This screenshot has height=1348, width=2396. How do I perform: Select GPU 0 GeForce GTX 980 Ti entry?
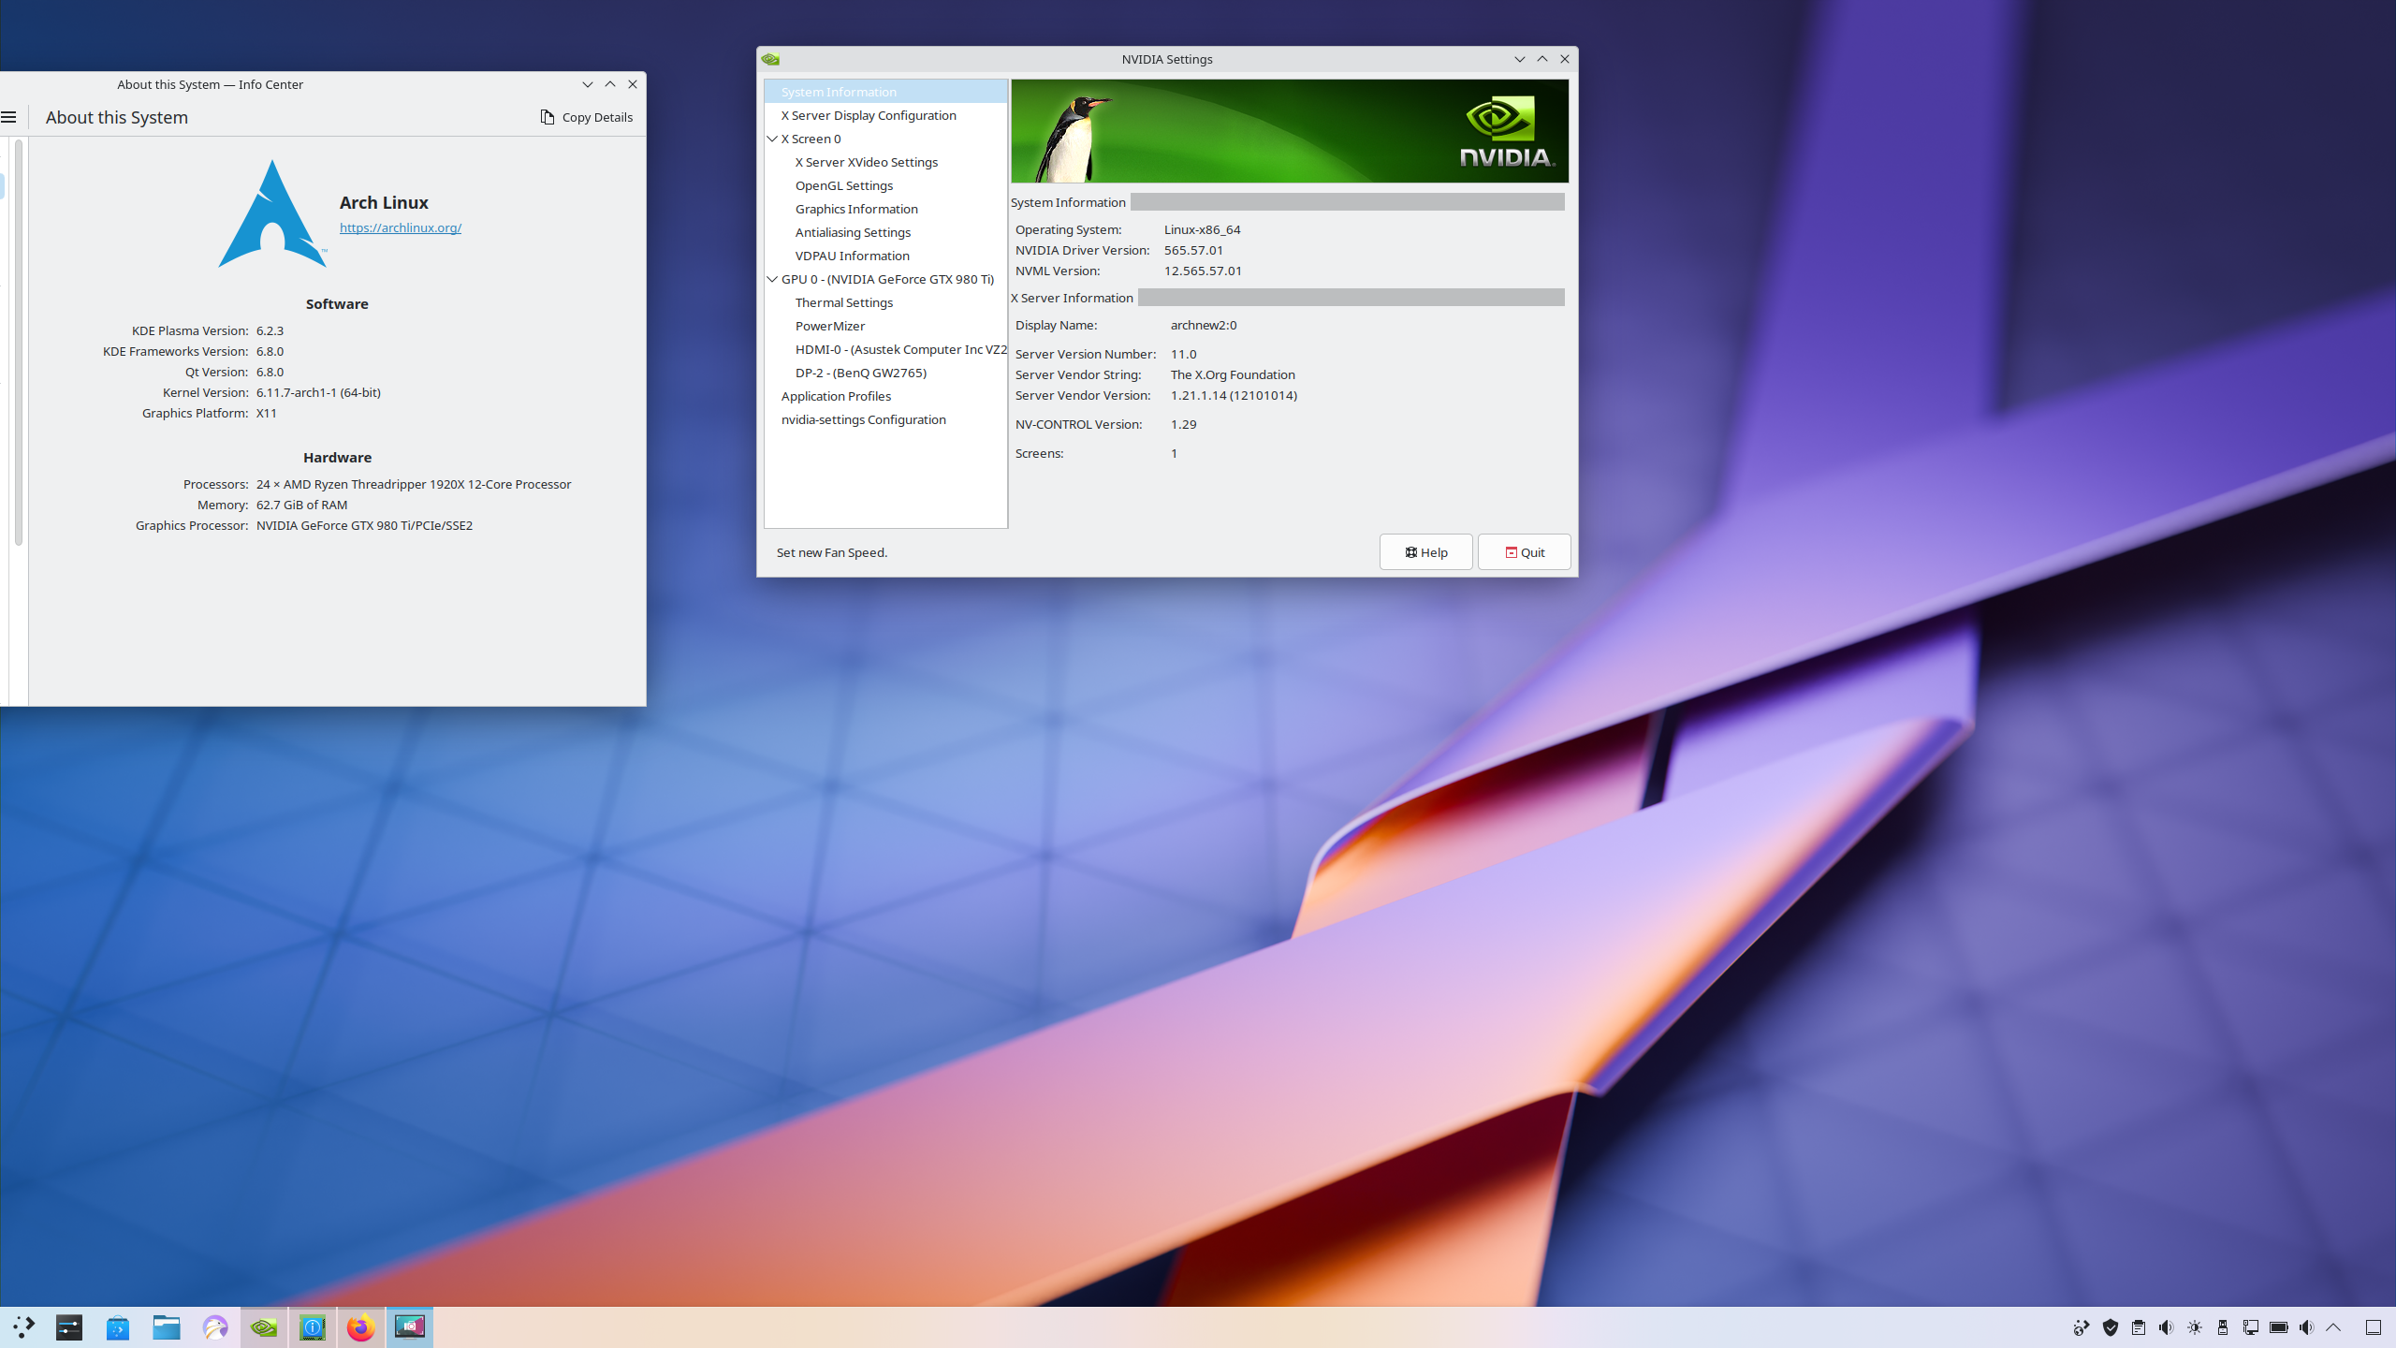coord(887,279)
